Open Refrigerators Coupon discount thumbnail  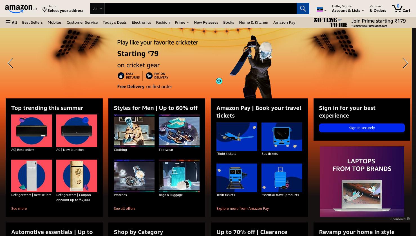click(x=77, y=176)
